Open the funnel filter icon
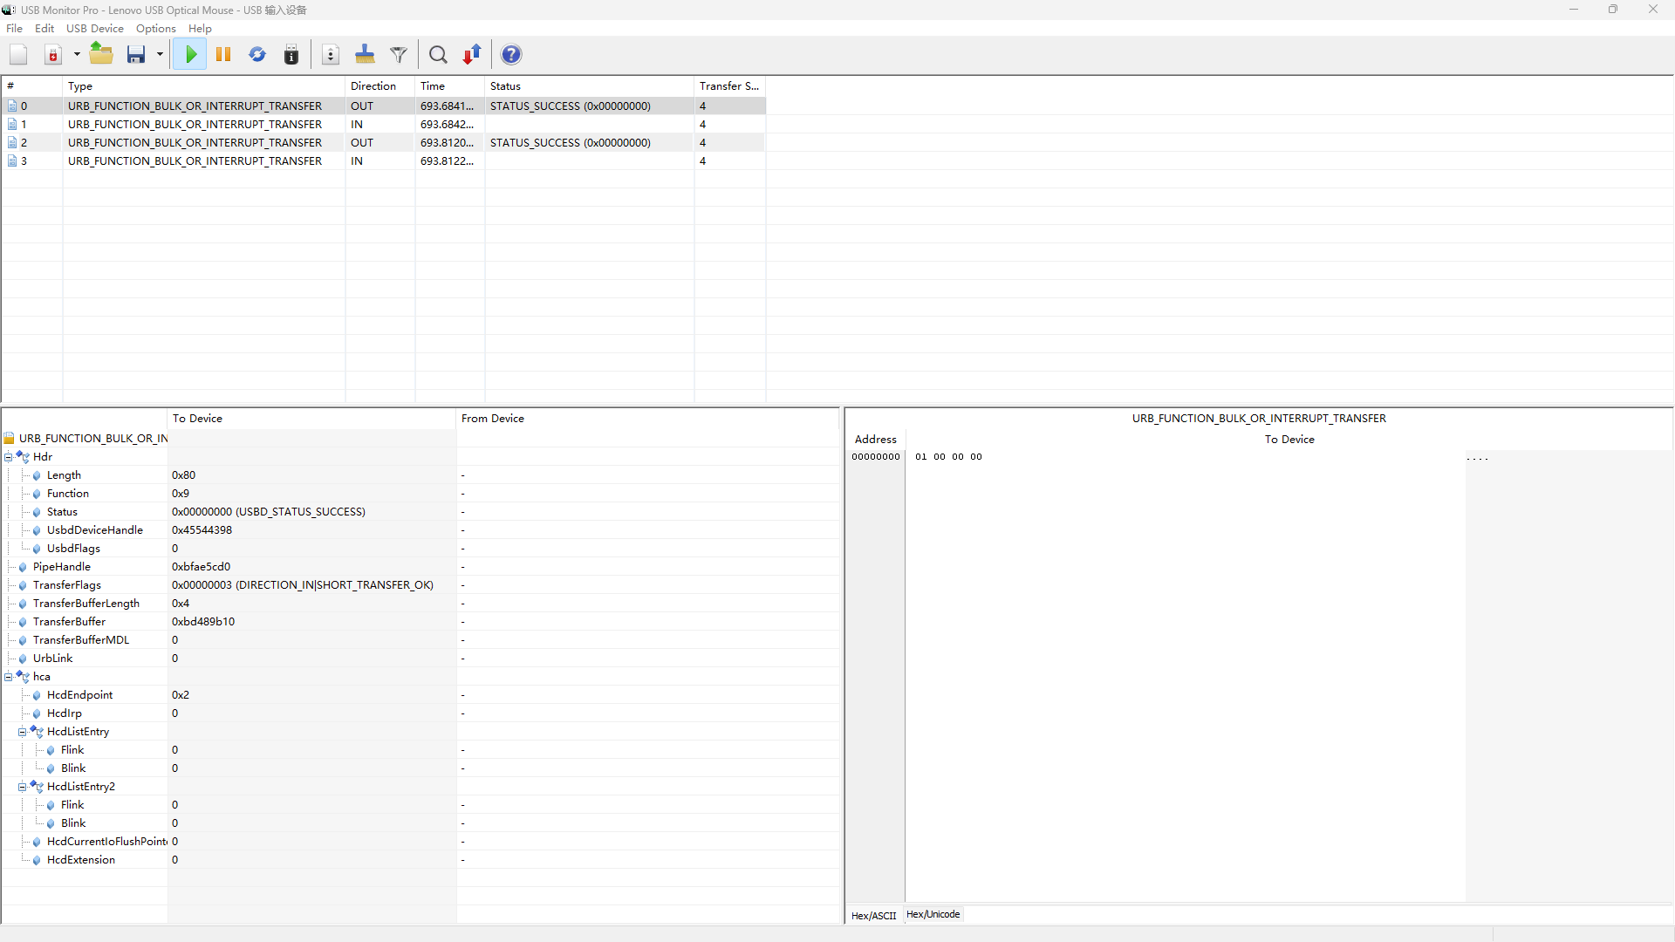The width and height of the screenshot is (1675, 942). pos(399,55)
